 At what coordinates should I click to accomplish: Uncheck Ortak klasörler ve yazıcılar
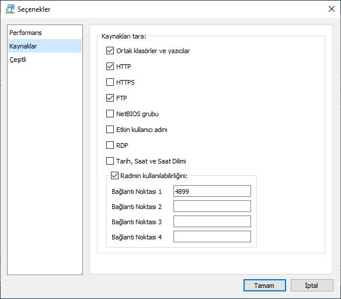(110, 51)
